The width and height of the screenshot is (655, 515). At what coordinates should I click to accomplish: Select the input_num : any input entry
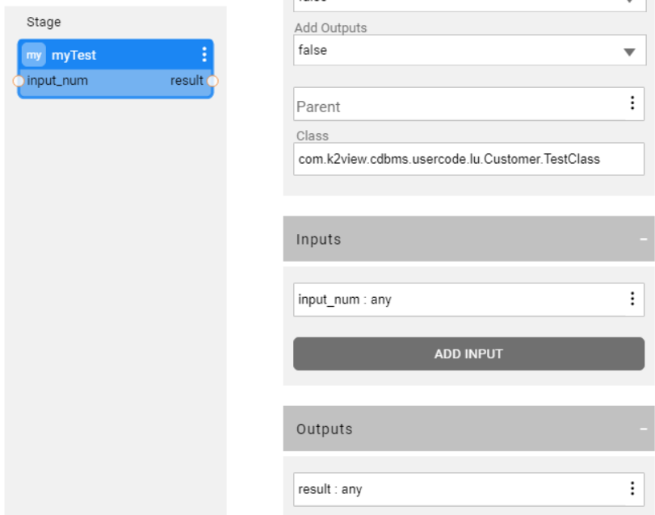click(x=452, y=299)
